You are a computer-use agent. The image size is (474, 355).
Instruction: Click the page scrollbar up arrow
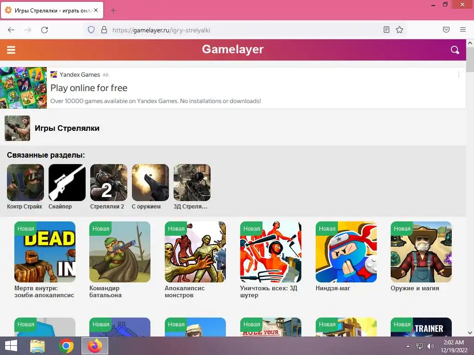pos(470,43)
